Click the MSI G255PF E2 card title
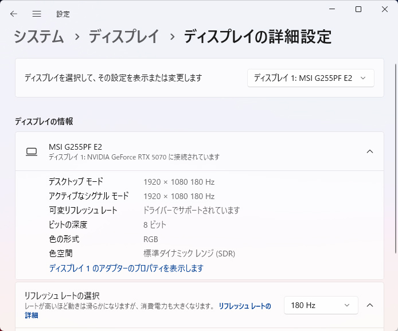Image resolution: width=398 pixels, height=331 pixels. pos(75,147)
